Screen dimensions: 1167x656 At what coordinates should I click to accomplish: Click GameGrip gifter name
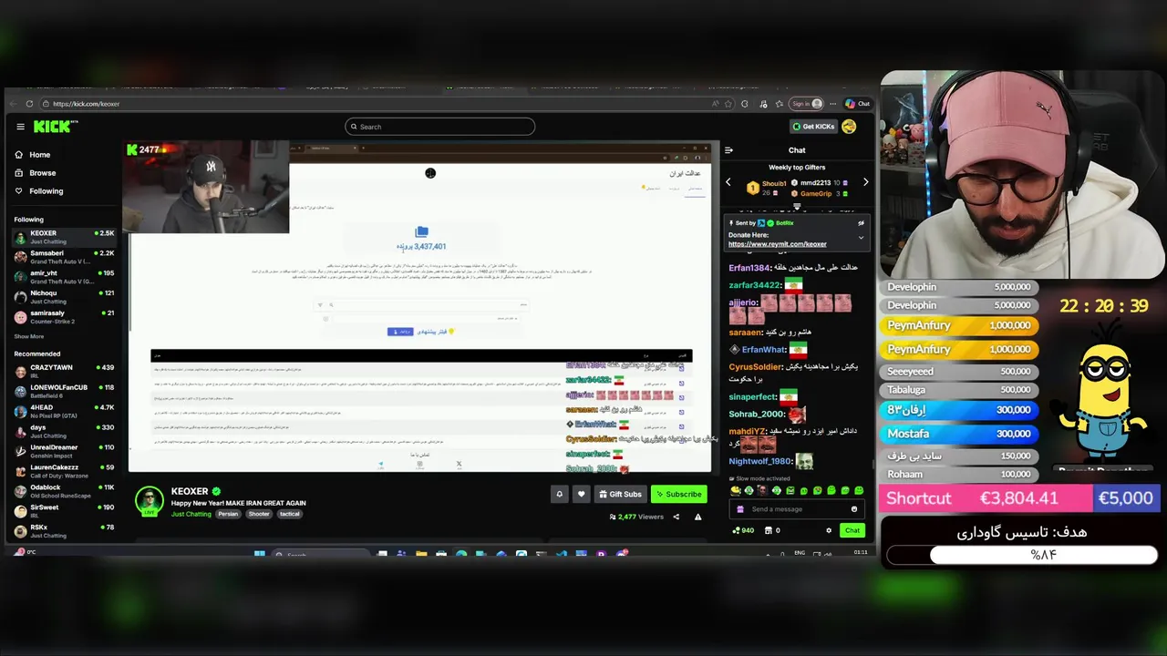coord(816,193)
